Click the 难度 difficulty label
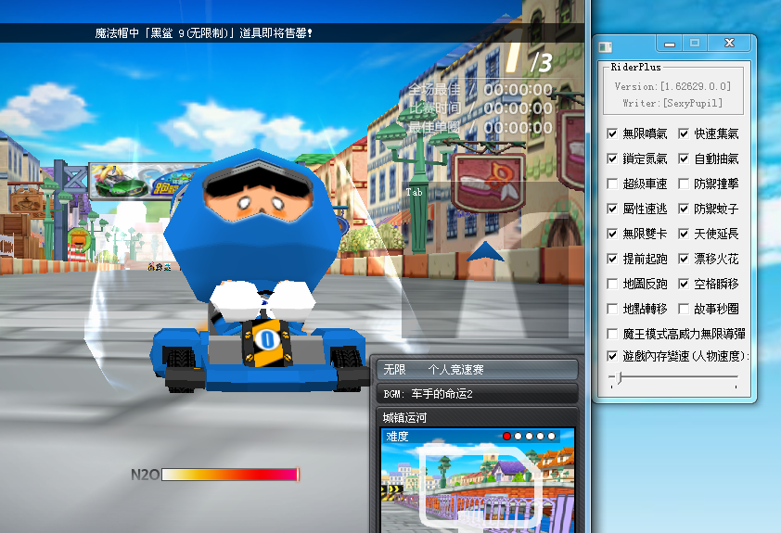Screen dimensions: 781x533 pos(397,437)
